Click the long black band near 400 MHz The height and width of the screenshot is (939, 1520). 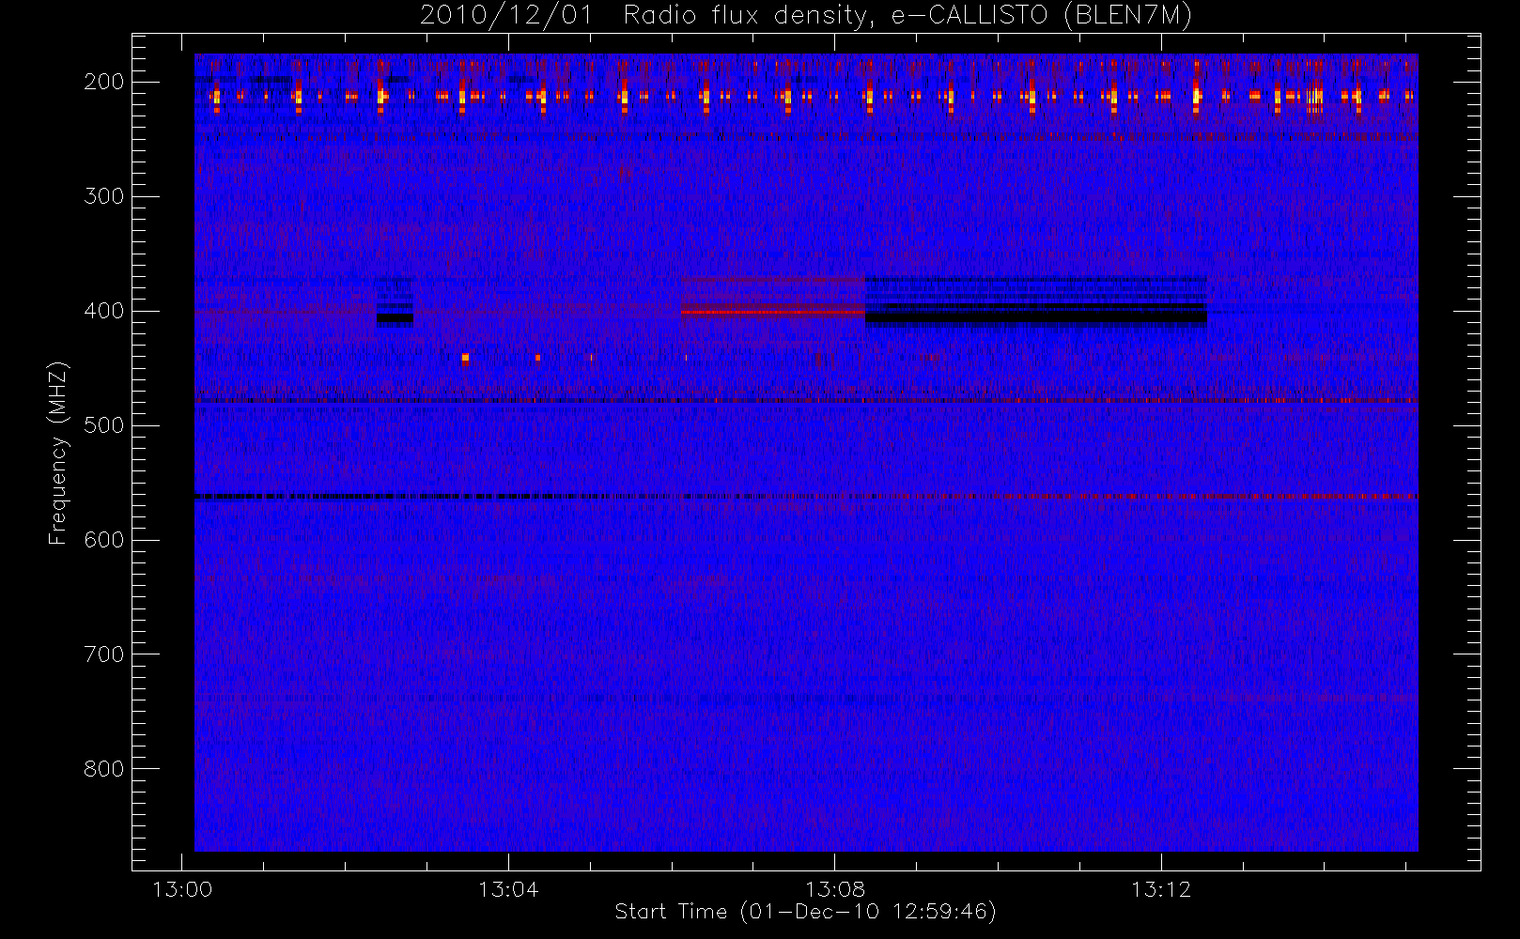tap(1036, 318)
